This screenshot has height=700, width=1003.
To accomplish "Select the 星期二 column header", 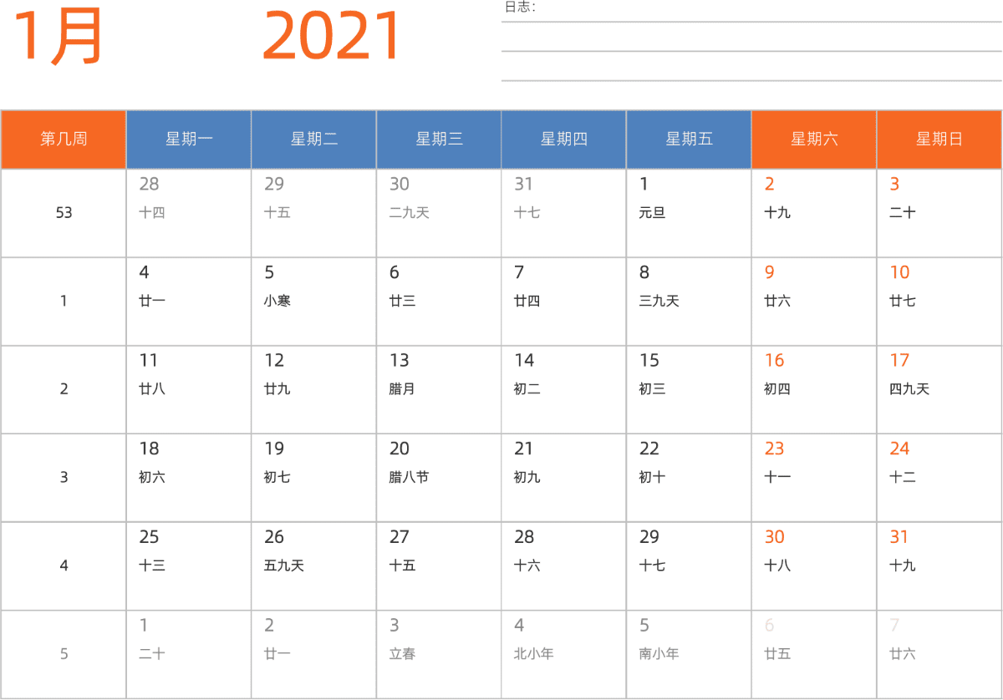I will click(x=313, y=139).
